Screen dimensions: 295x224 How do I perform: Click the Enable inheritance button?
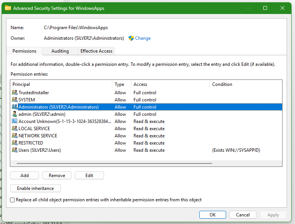pos(35,188)
